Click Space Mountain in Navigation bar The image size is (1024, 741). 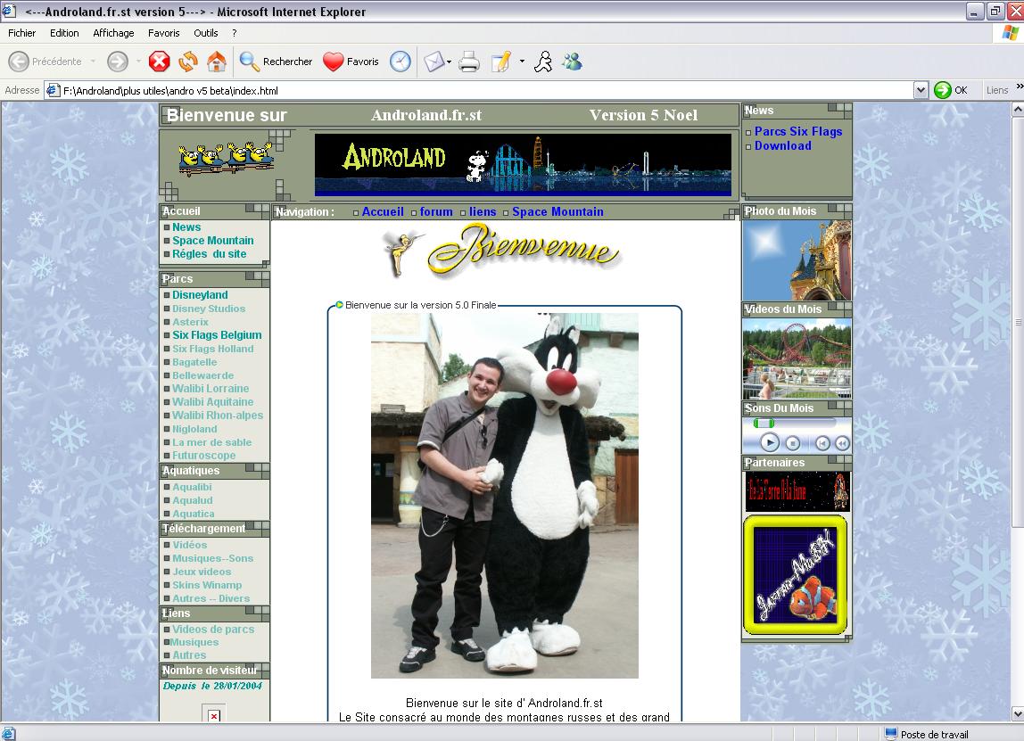click(557, 211)
